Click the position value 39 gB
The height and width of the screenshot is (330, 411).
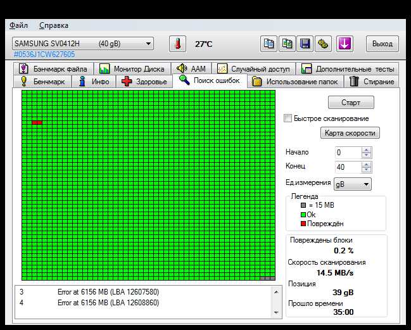click(343, 293)
